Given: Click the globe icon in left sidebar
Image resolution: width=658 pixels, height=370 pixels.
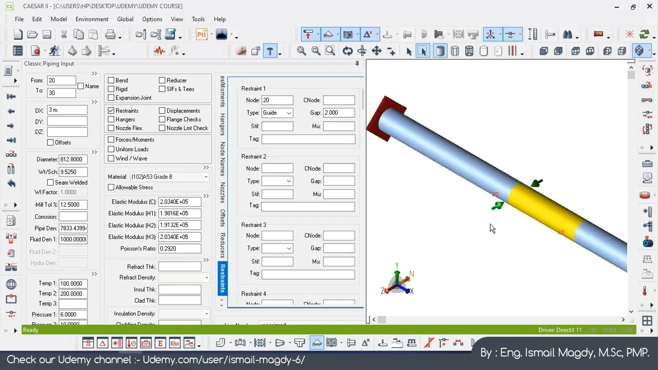Looking at the screenshot, I should point(11,284).
